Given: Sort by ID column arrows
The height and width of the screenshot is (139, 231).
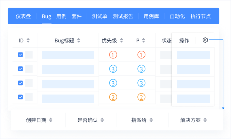Looking at the screenshot, I should click(28, 40).
